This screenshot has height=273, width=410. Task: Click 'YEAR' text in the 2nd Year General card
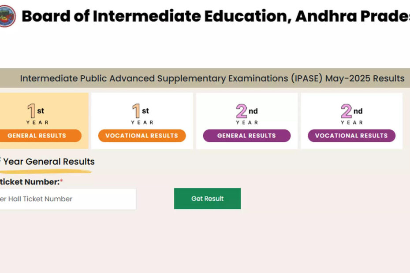point(247,122)
